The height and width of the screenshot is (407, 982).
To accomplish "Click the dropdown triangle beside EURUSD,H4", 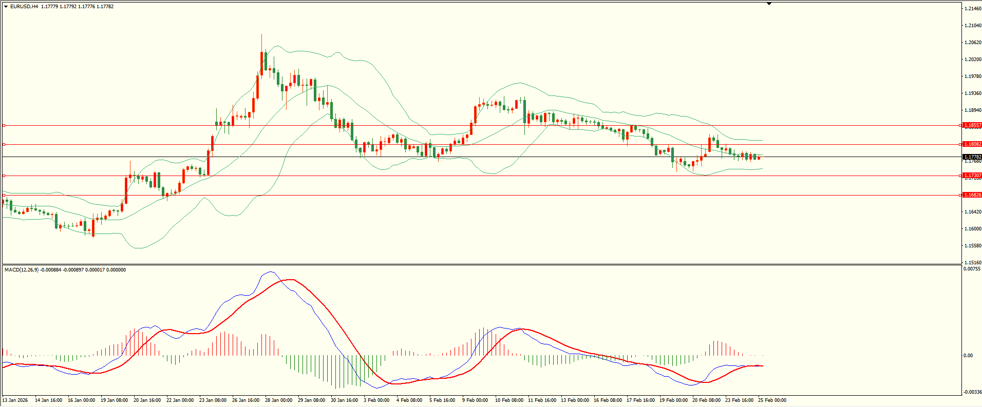I will [6, 7].
